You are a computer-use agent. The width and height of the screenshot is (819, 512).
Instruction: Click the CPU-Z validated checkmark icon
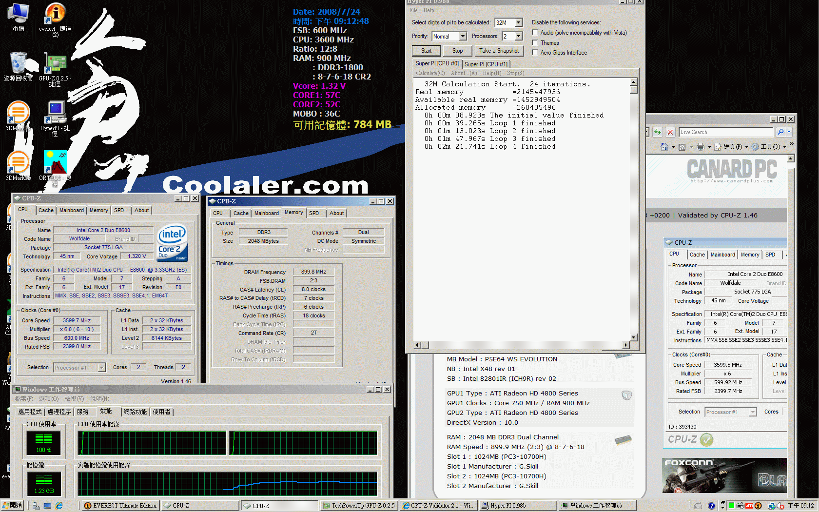(x=706, y=439)
